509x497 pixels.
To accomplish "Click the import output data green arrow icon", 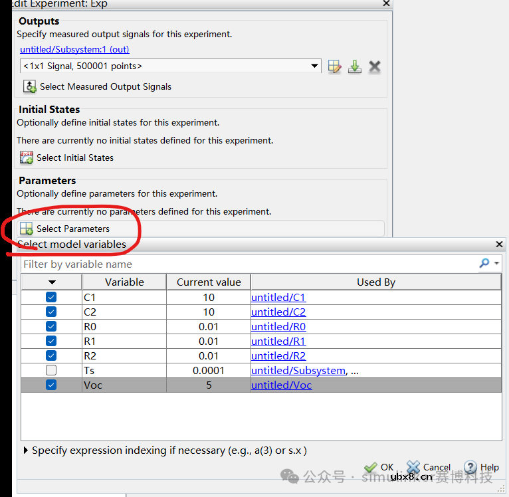I will pyautogui.click(x=354, y=66).
